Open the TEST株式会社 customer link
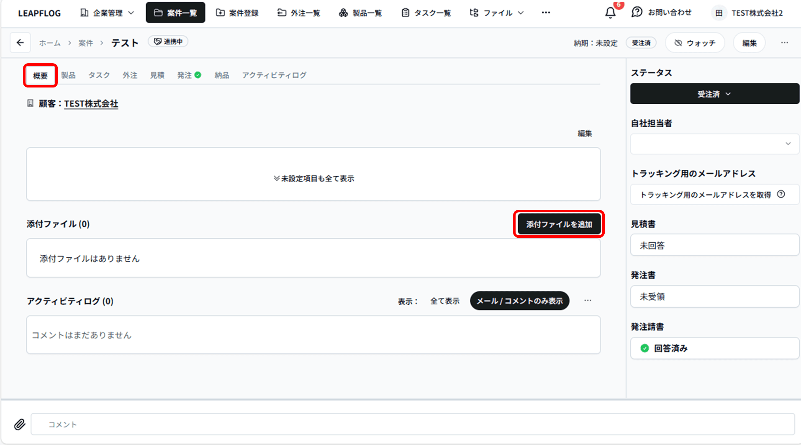This screenshot has width=801, height=445. point(91,104)
